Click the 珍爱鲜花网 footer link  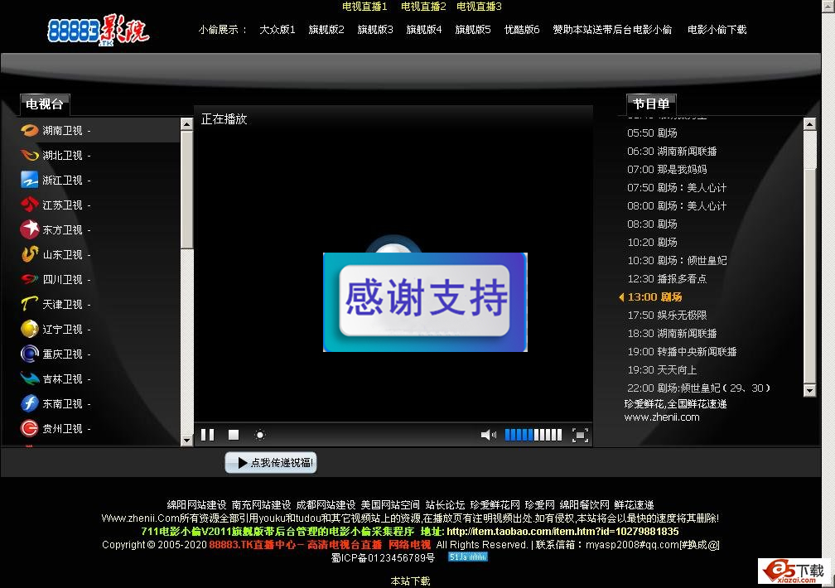click(495, 504)
